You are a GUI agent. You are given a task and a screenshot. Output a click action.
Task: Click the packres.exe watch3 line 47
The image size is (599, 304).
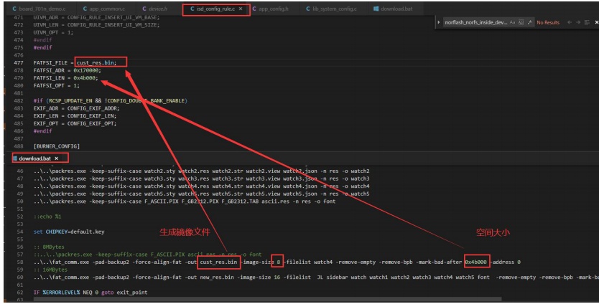point(201,179)
